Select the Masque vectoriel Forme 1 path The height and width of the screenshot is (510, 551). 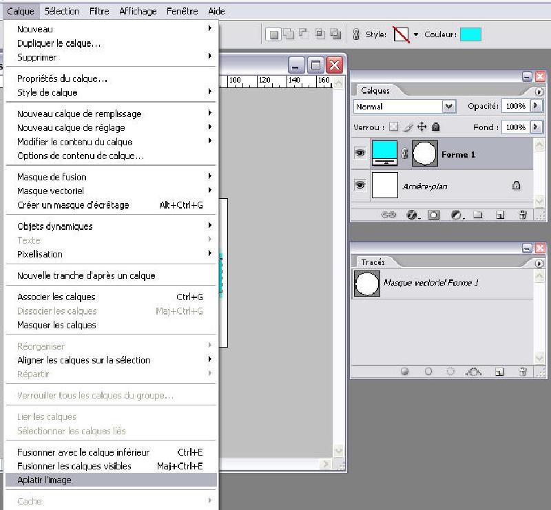pyautogui.click(x=442, y=284)
